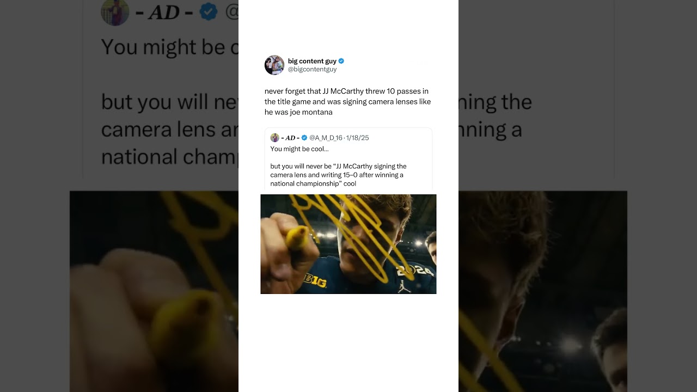Click the large background AD avatar
This screenshot has width=697, height=392.
click(x=115, y=11)
